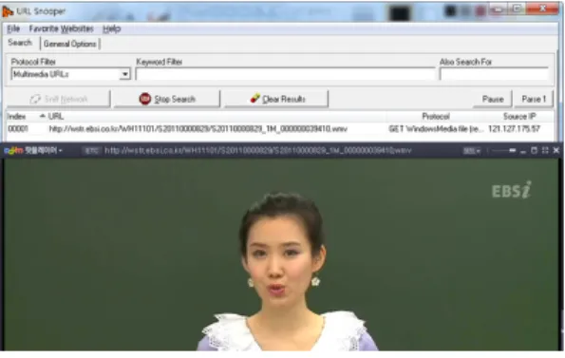Click the Parse 1 button
The width and height of the screenshot is (565, 358).
point(534,99)
